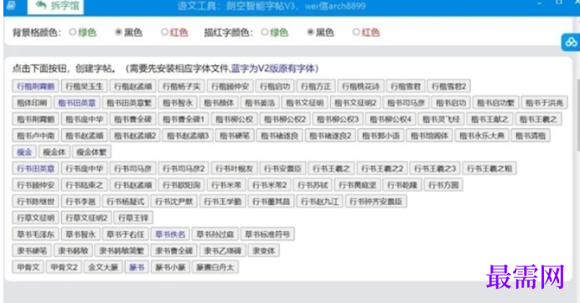Click the 楷书卢中南 button
Screen dimensions: 580x303
point(35,136)
